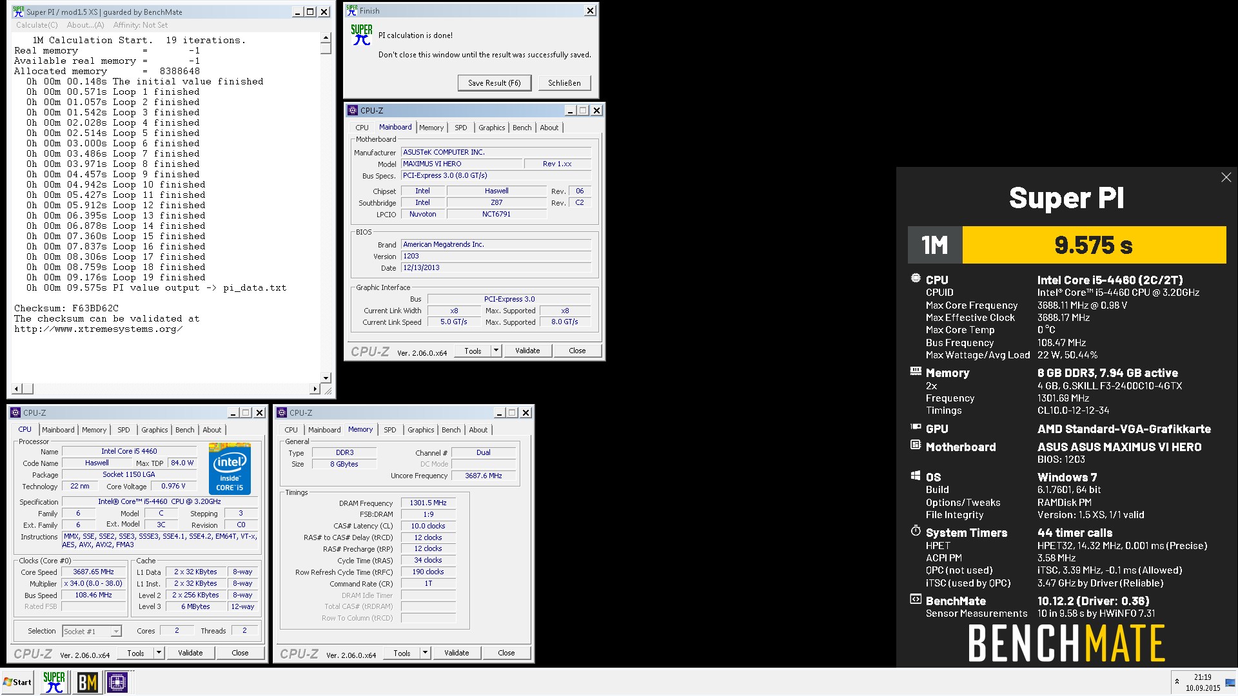Click Close button in CPU window

tap(240, 653)
